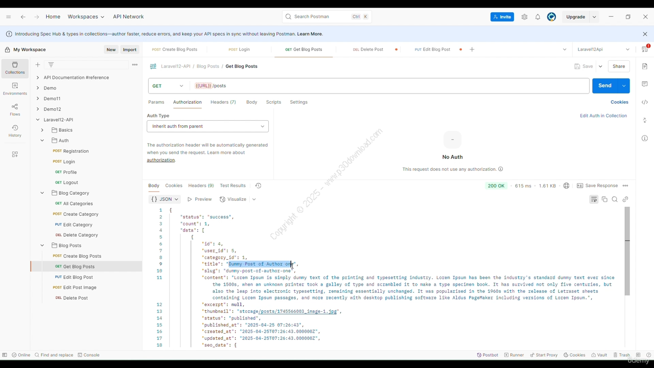Screen dimensions: 654x368
Task: Open response more options ellipsis
Action: point(625,186)
